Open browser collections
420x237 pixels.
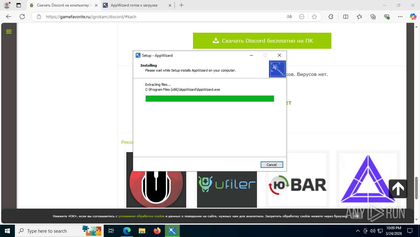(x=373, y=17)
